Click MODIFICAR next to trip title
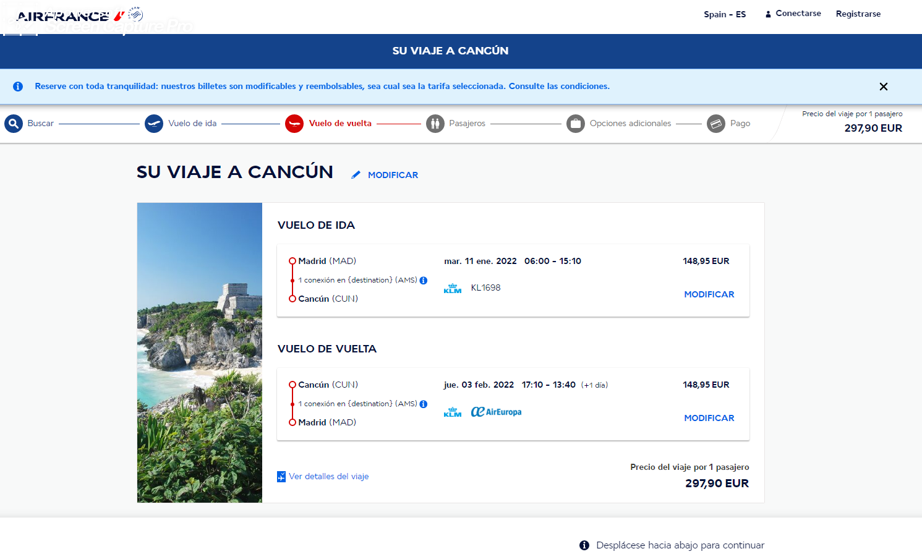922x554 pixels. click(393, 175)
